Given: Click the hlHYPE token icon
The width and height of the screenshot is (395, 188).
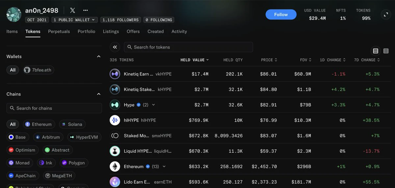Looking at the screenshot, I should click(x=115, y=120).
